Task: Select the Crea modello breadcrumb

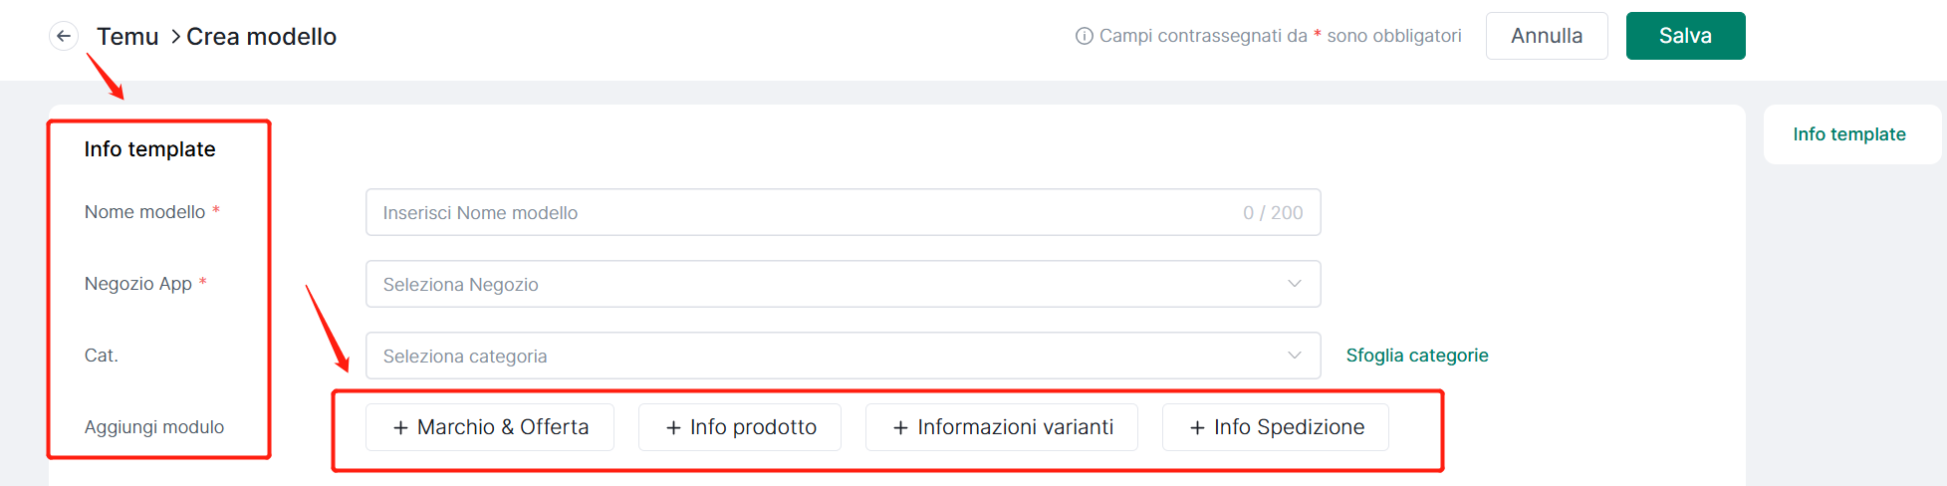Action: pyautogui.click(x=262, y=36)
